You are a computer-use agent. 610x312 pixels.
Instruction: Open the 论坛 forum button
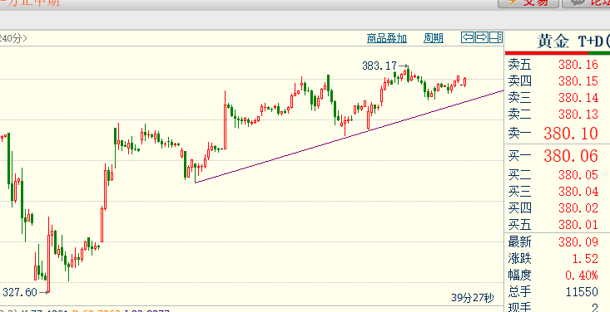(587, 2)
